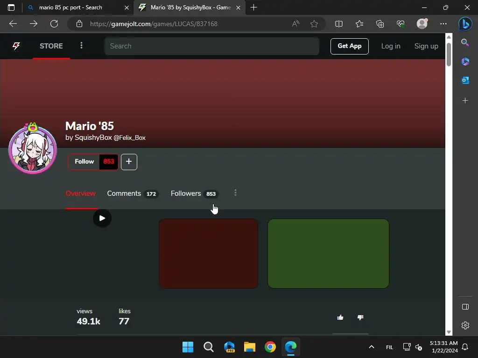
Task: Open the notification bell
Action: click(465, 347)
